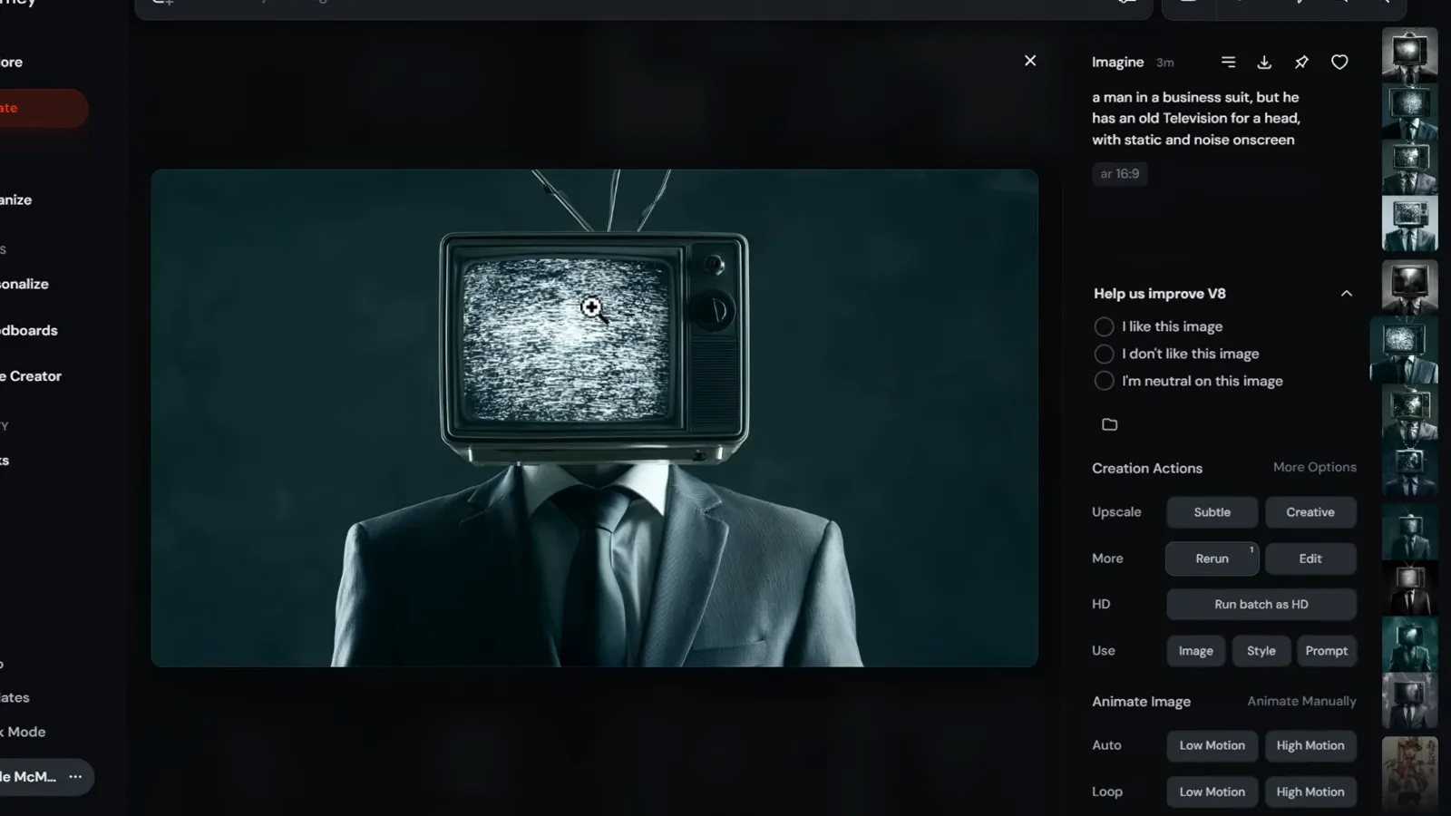Image resolution: width=1451 pixels, height=816 pixels.
Task: Upscale the image with Subtle
Action: (x=1212, y=512)
